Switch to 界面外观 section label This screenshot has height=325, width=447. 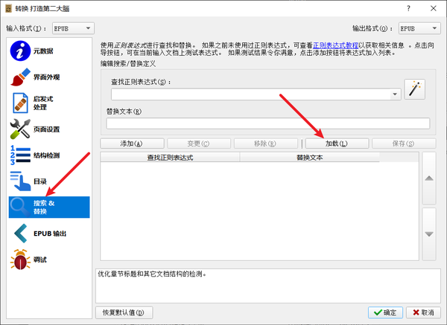pos(47,77)
